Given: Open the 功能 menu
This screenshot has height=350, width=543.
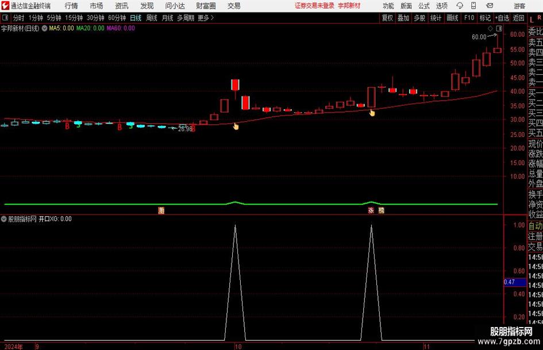Looking at the screenshot, I should [x=388, y=6].
